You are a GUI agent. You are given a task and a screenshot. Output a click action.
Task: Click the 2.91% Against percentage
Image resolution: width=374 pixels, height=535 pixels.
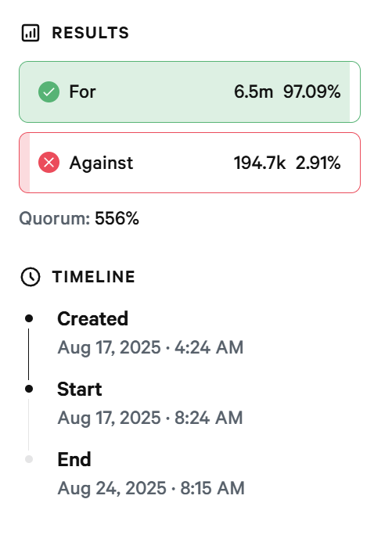coord(318,163)
